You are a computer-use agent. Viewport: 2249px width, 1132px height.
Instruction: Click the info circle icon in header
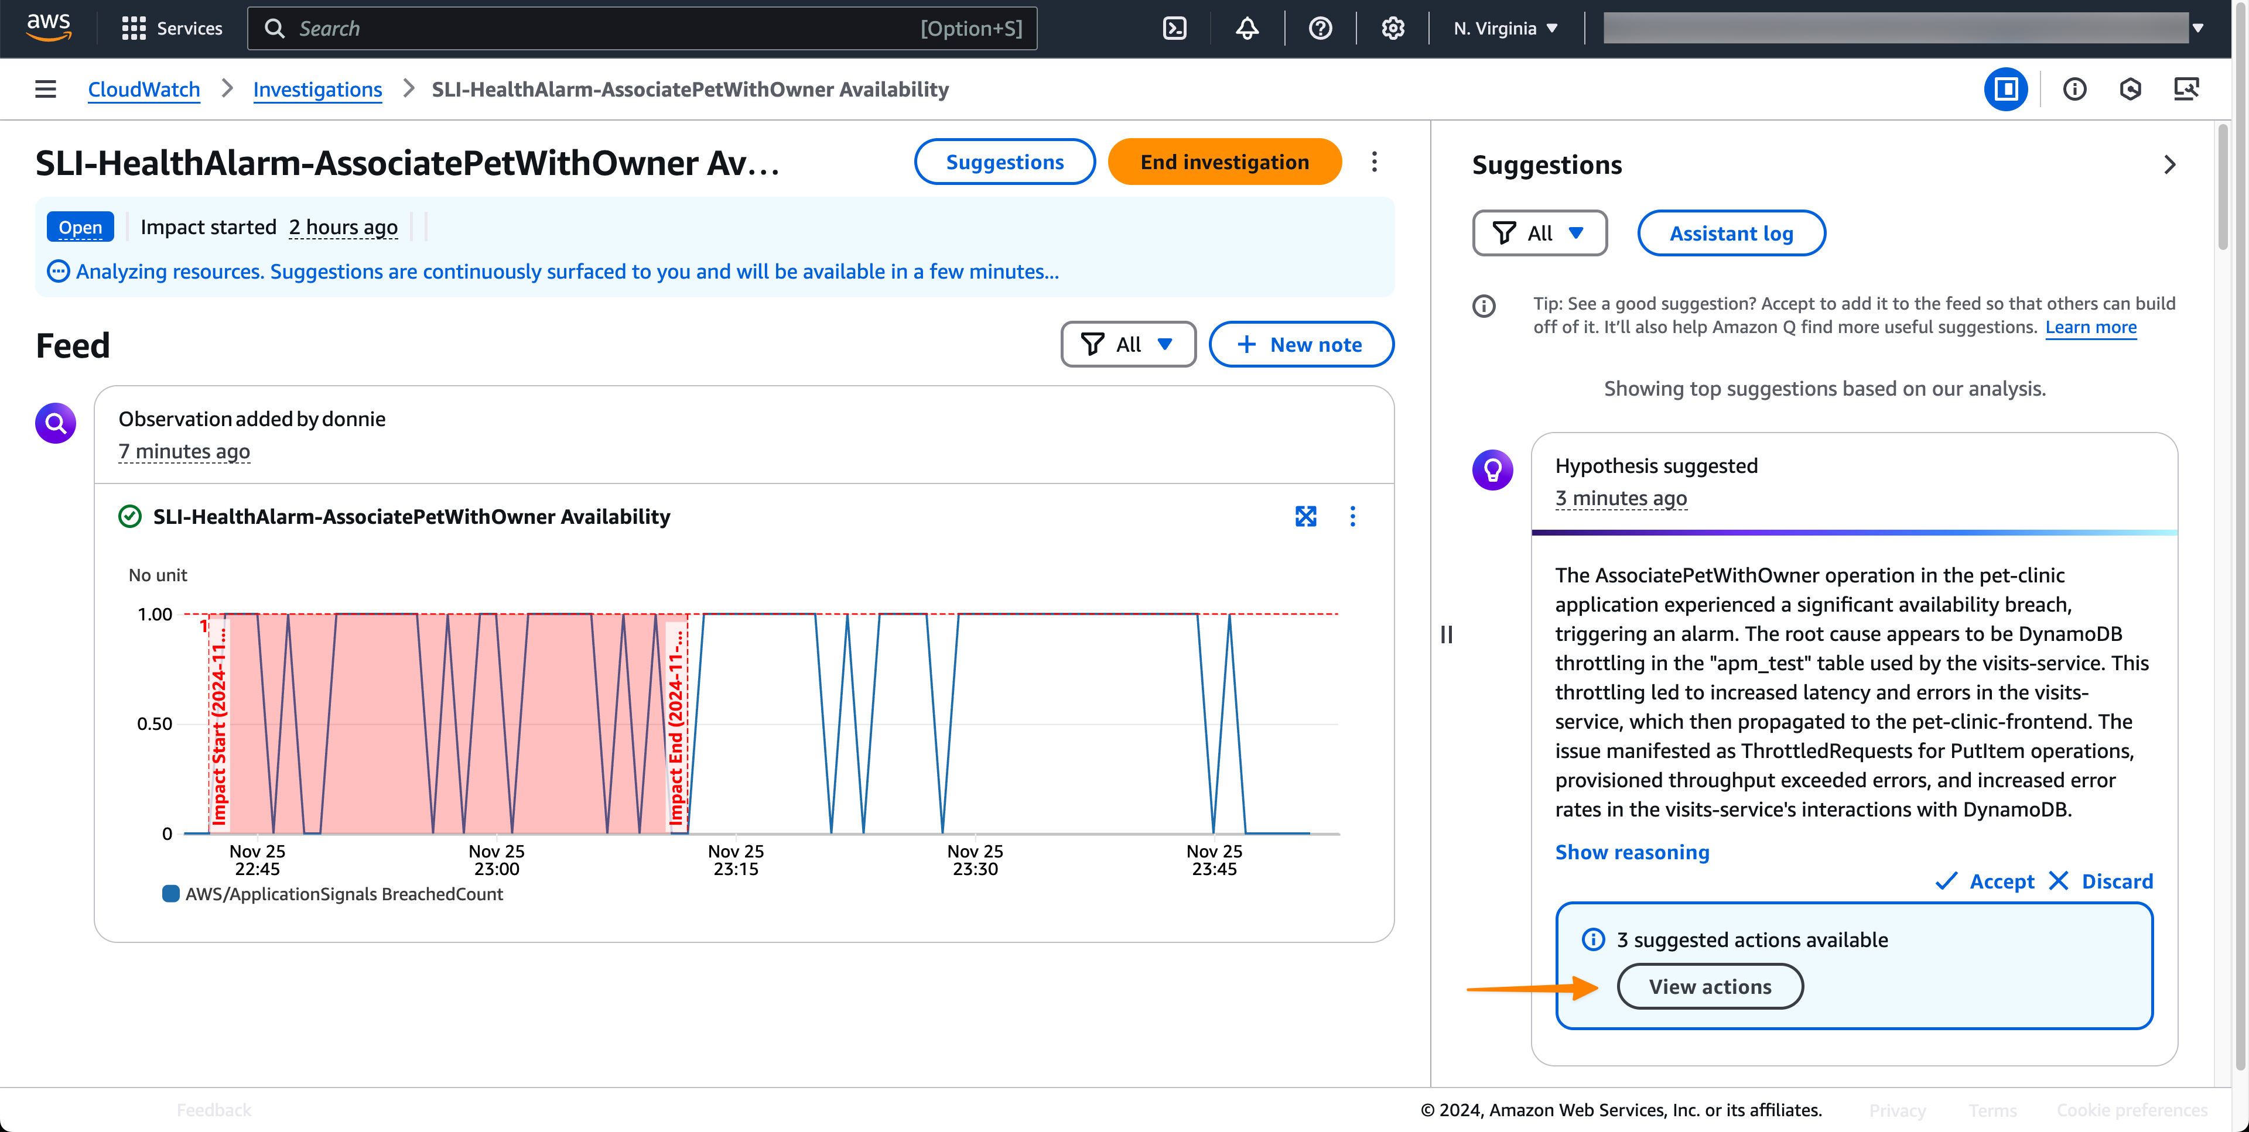pyautogui.click(x=2074, y=89)
